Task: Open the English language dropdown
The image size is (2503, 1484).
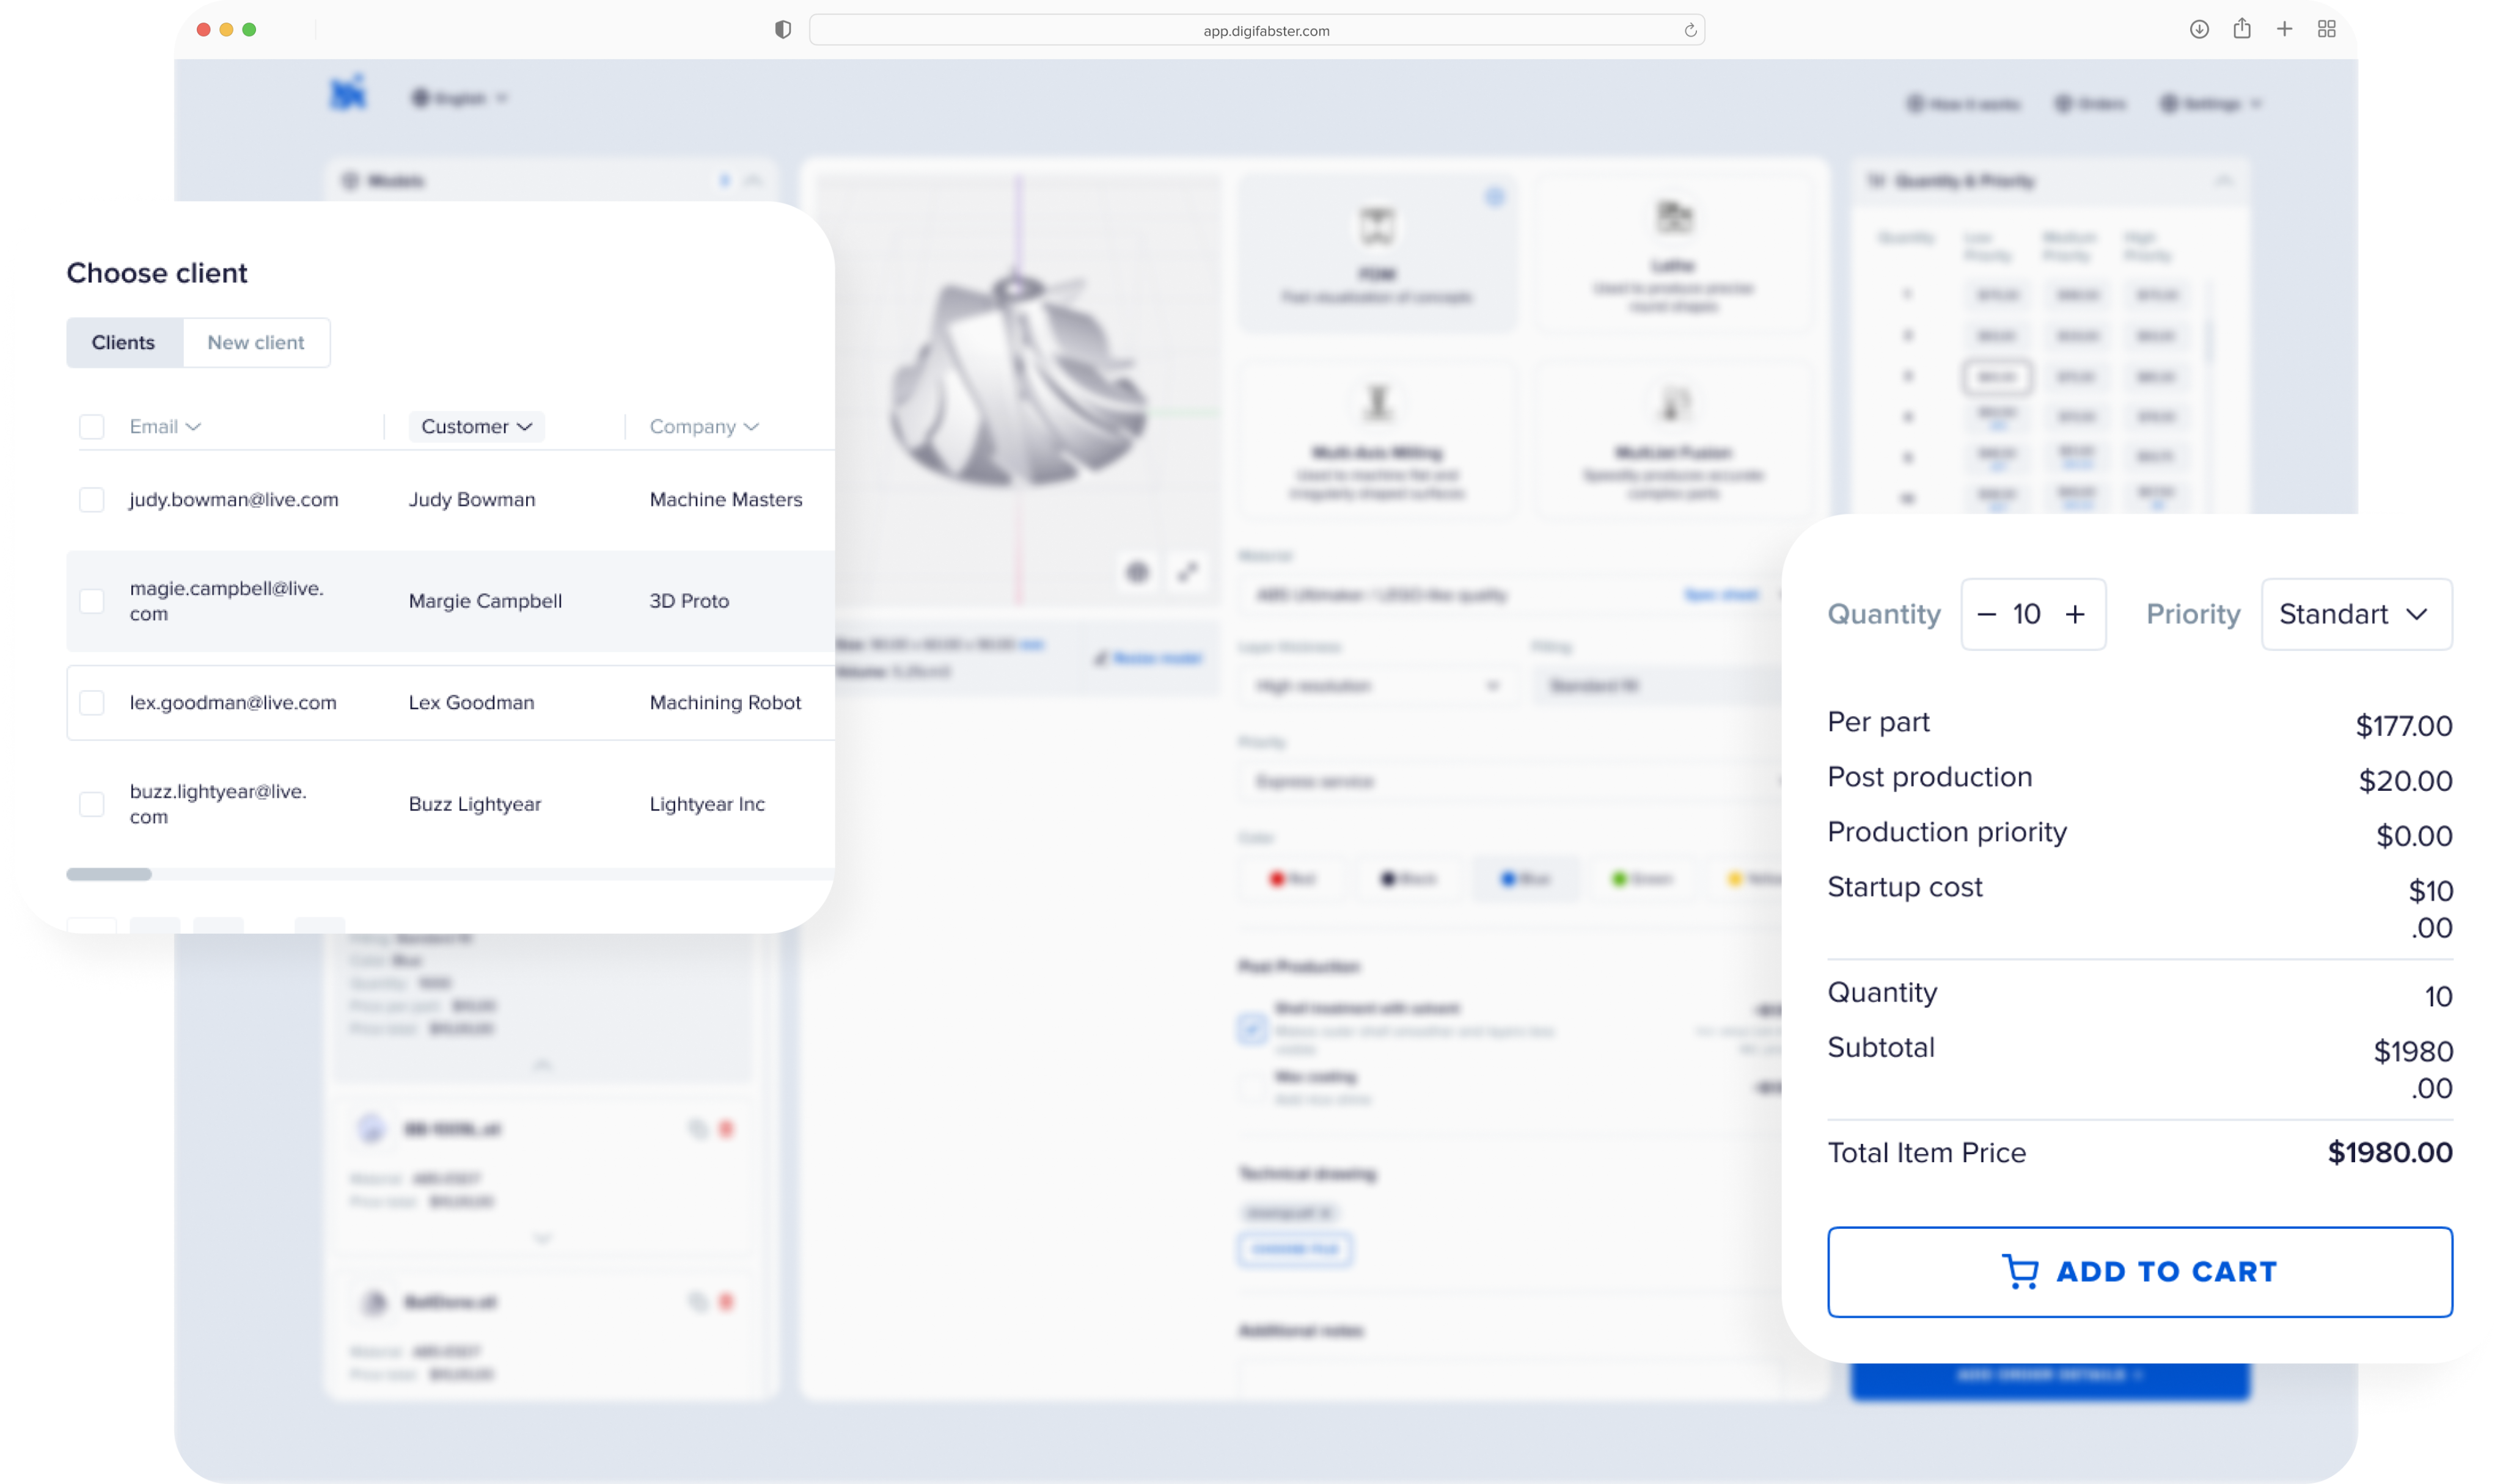Action: (x=459, y=98)
